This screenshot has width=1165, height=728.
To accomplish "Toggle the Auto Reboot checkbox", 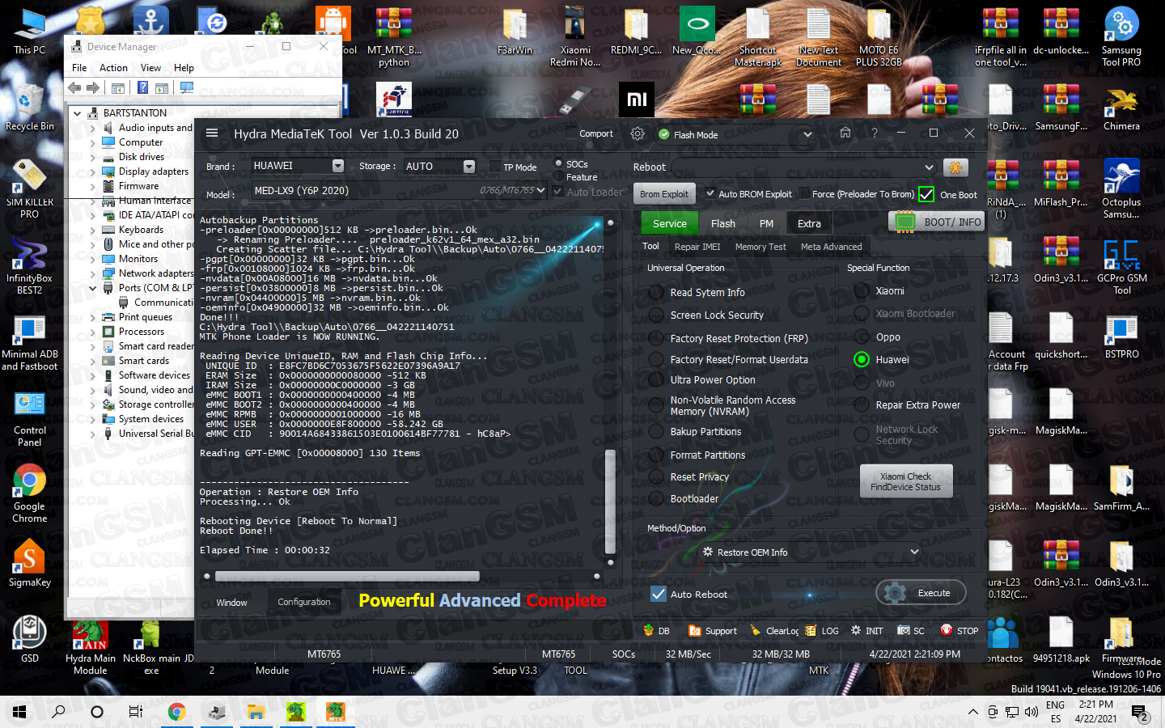I will coord(659,594).
